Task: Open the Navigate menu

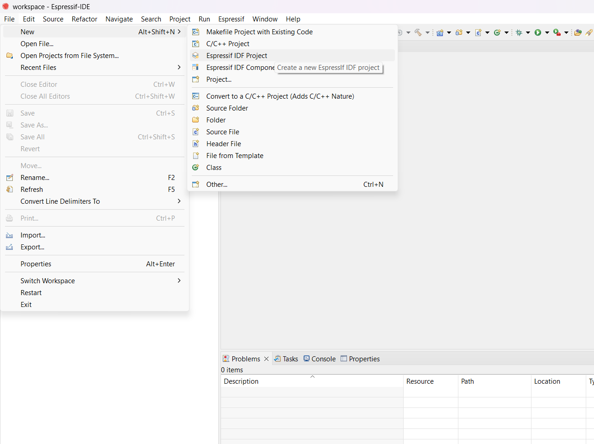Action: pyautogui.click(x=119, y=19)
